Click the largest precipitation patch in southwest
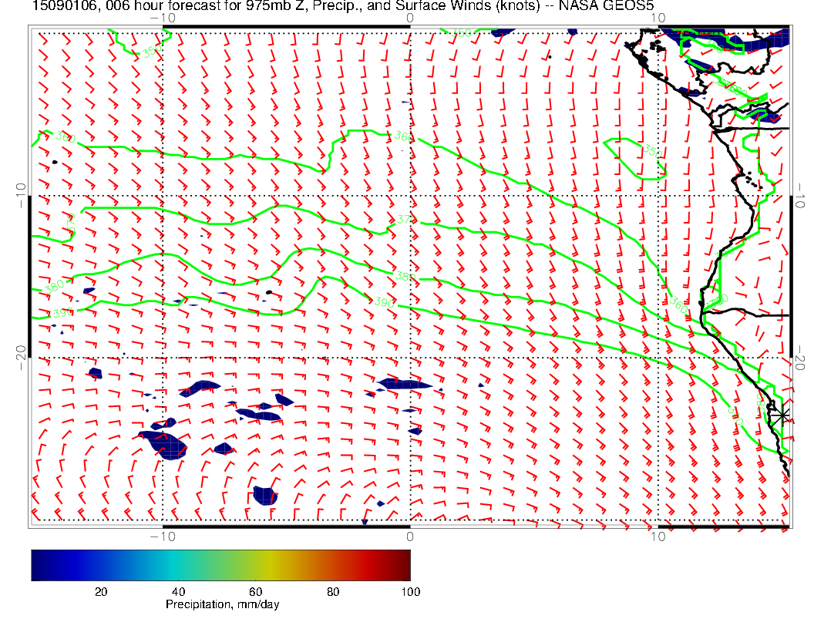This screenshot has height=629, width=814. 164,444
